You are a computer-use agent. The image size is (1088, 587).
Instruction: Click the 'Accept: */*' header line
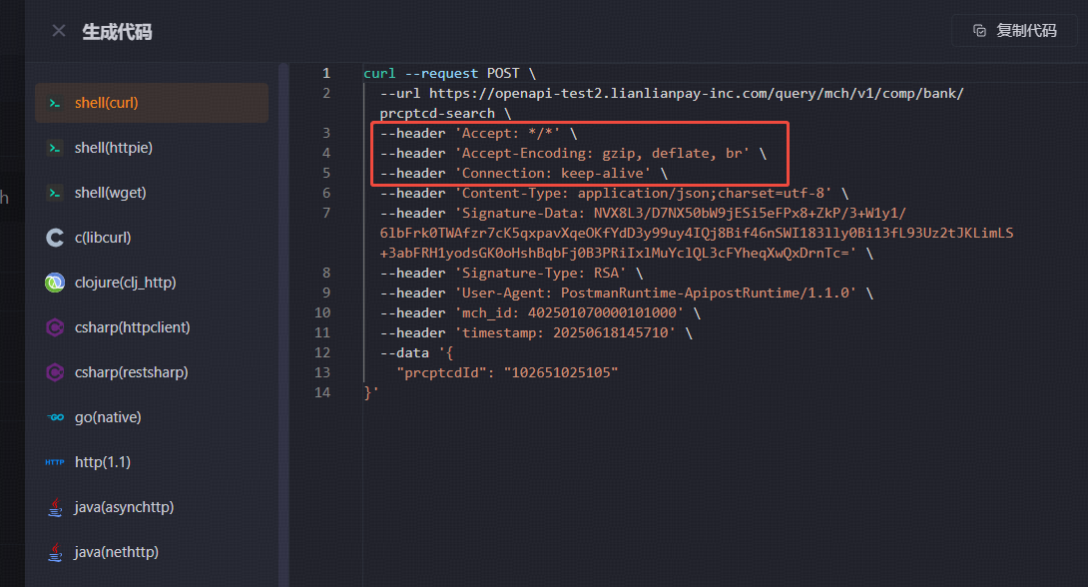pyautogui.click(x=479, y=133)
